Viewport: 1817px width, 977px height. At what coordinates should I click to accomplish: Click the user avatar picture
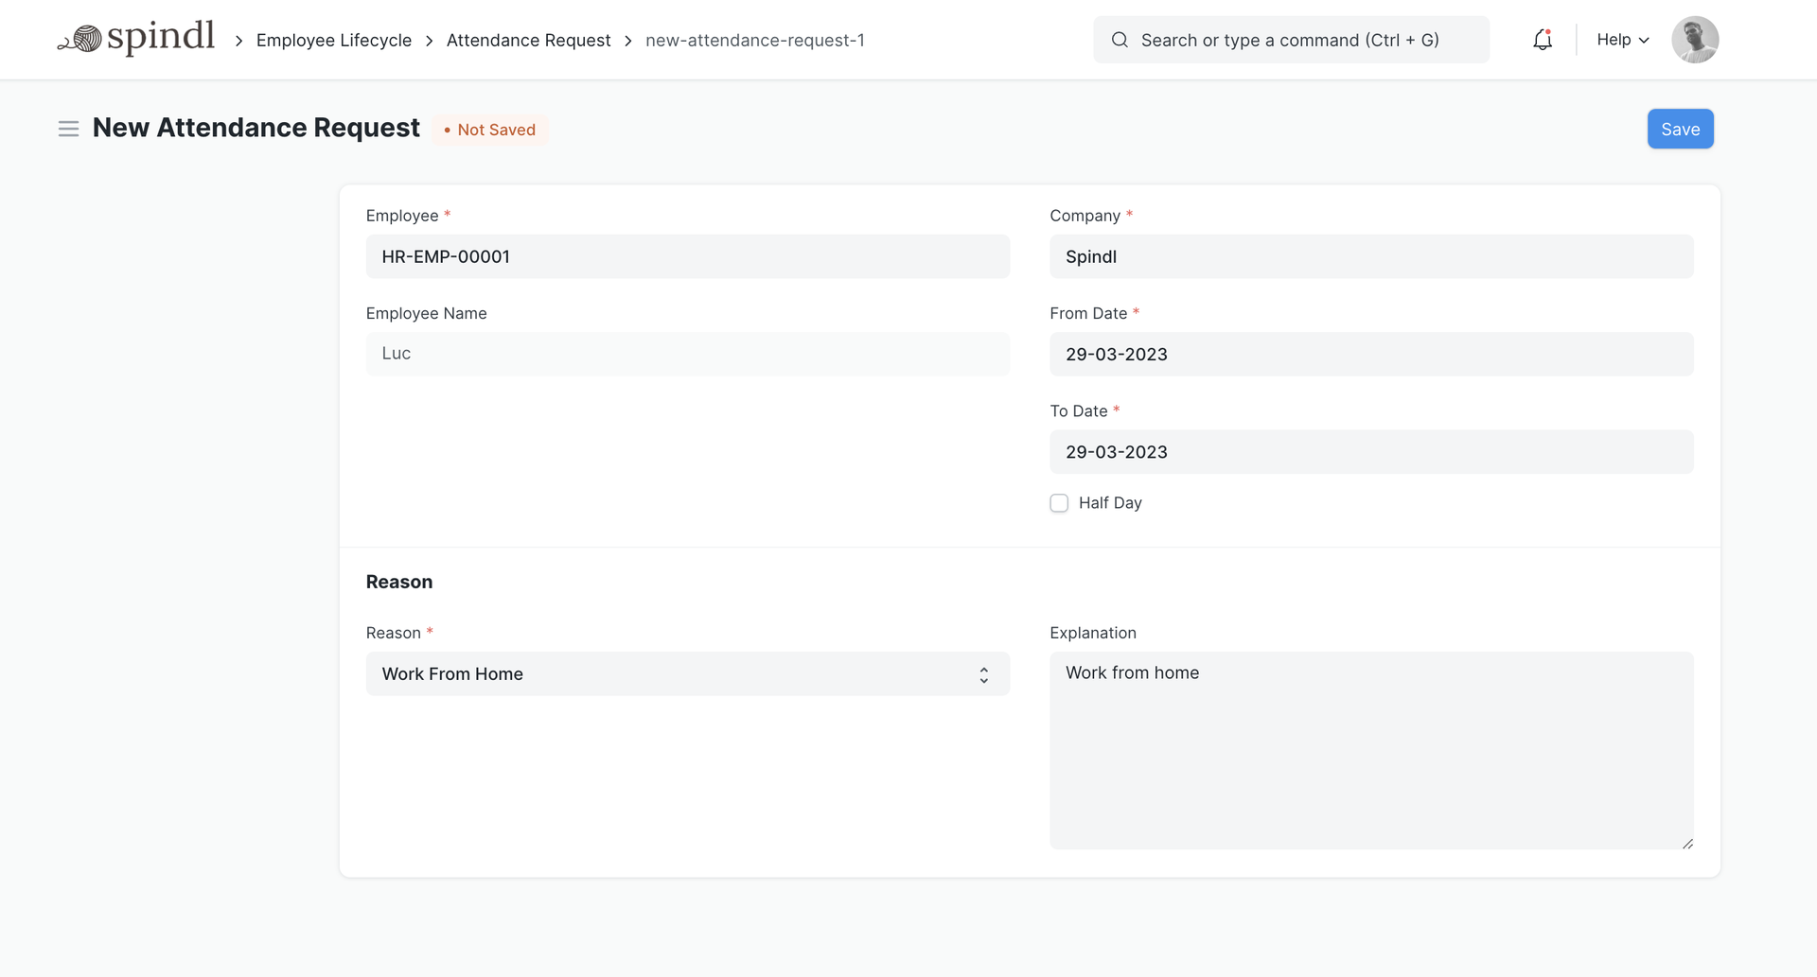pos(1694,40)
